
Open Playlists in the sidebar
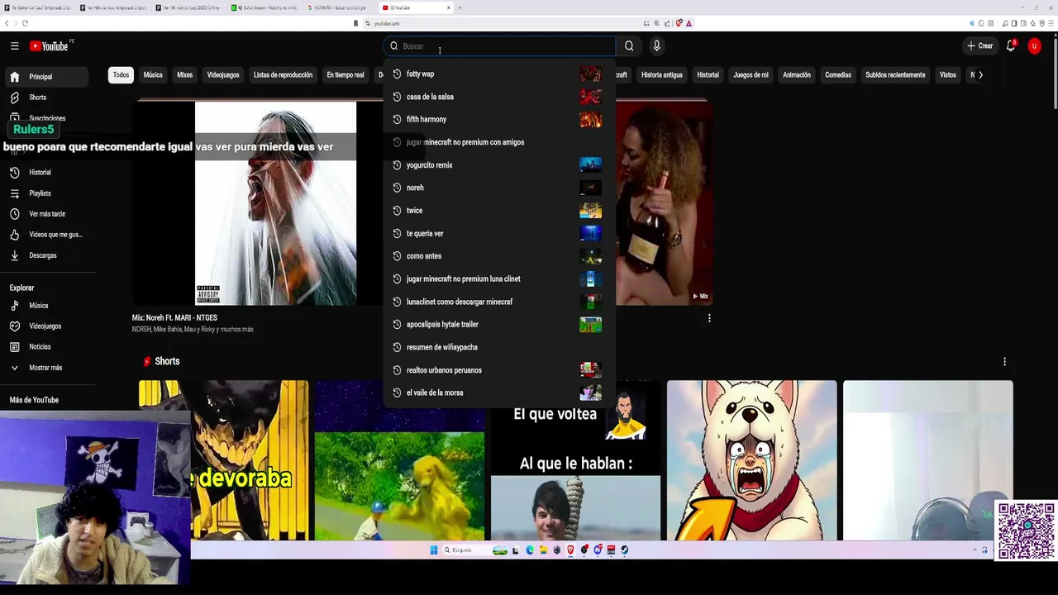coord(45,193)
